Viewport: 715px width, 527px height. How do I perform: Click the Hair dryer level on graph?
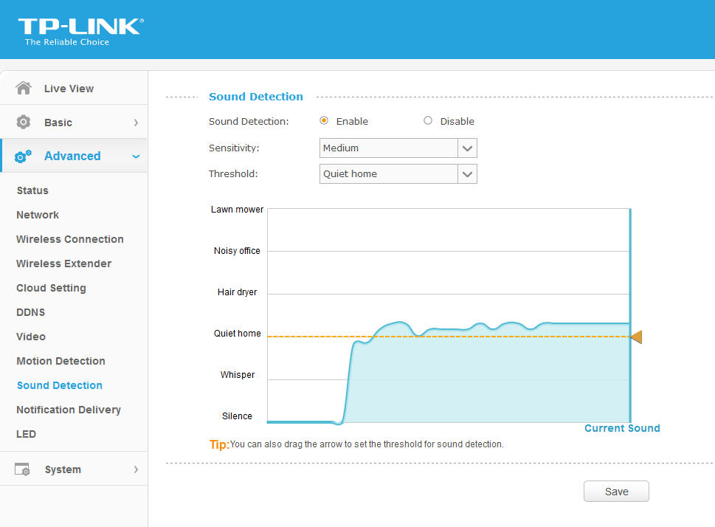pyautogui.click(x=237, y=292)
